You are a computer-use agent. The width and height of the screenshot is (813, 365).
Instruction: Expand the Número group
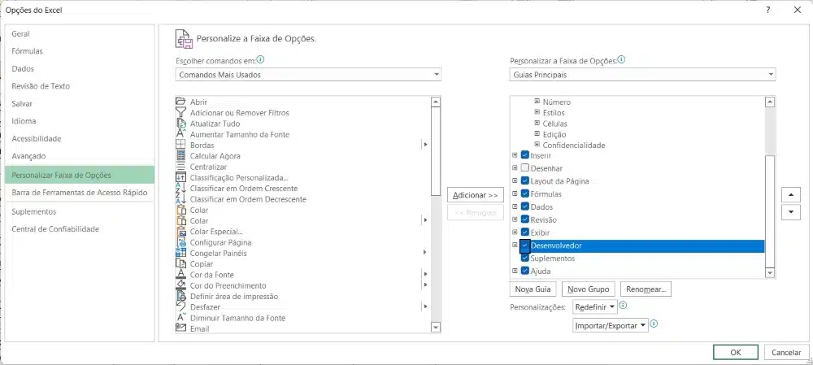(x=537, y=102)
